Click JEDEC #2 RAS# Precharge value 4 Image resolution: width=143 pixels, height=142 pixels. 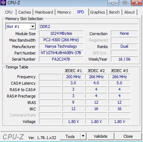(96, 96)
